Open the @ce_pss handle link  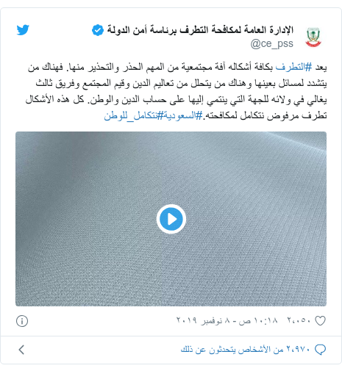click(271, 44)
